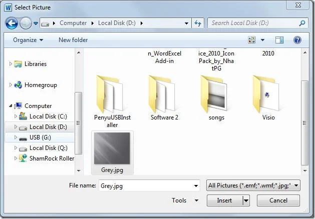Click the ice_2010_Icon Pack_by_NhatPG label

(216, 60)
